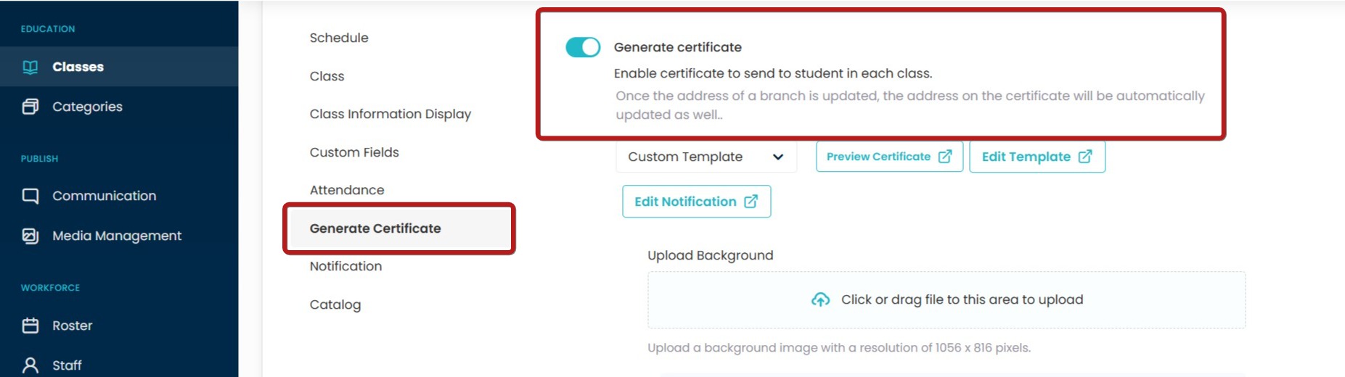The height and width of the screenshot is (377, 1345).
Task: Open Class Information Display settings
Action: click(x=390, y=114)
